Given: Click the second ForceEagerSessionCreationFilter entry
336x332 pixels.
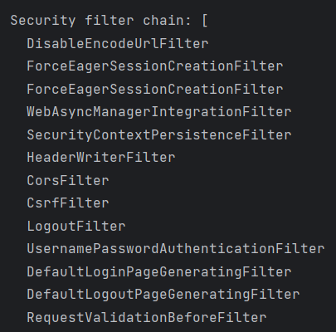Looking at the screenshot, I should 155,90.
